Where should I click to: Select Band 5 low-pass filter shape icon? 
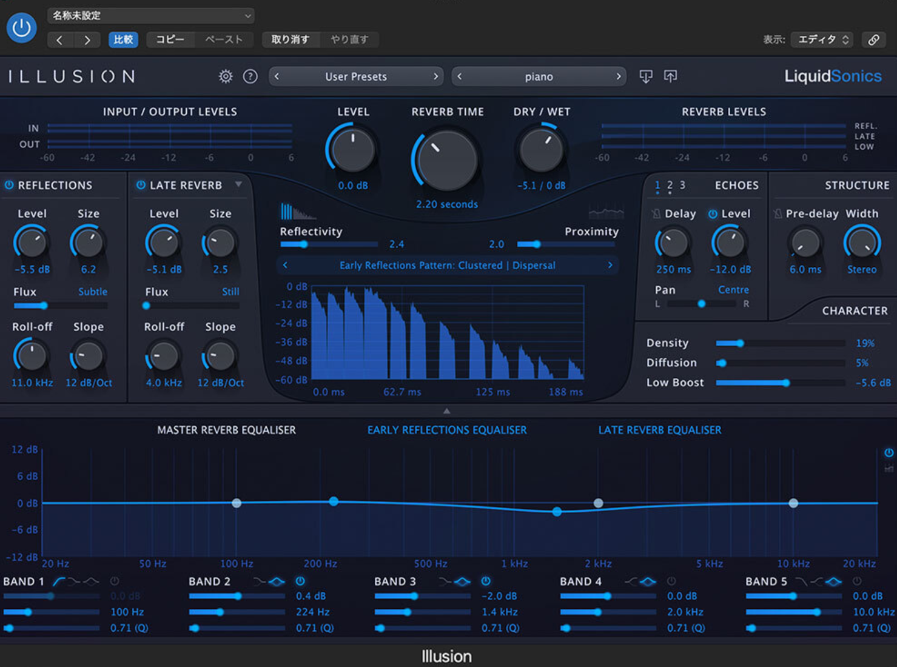click(x=801, y=582)
